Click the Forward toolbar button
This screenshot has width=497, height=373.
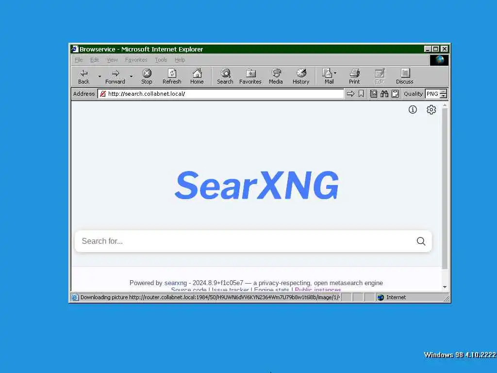[115, 77]
